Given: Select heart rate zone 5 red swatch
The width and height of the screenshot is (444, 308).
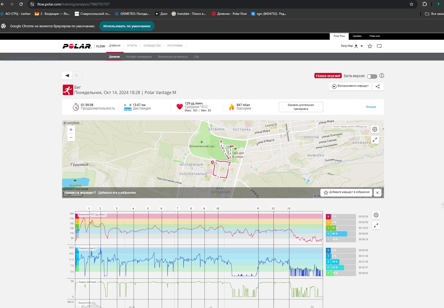Looking at the screenshot, I should 328,217.
